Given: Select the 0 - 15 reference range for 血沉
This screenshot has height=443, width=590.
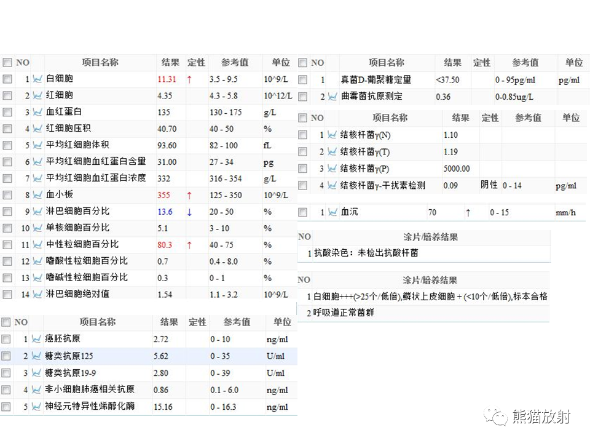Looking at the screenshot, I should [x=499, y=212].
